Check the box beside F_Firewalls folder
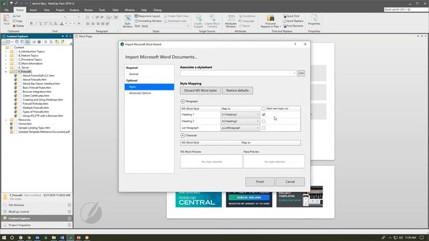This screenshot has width=429, height=241. (15, 72)
